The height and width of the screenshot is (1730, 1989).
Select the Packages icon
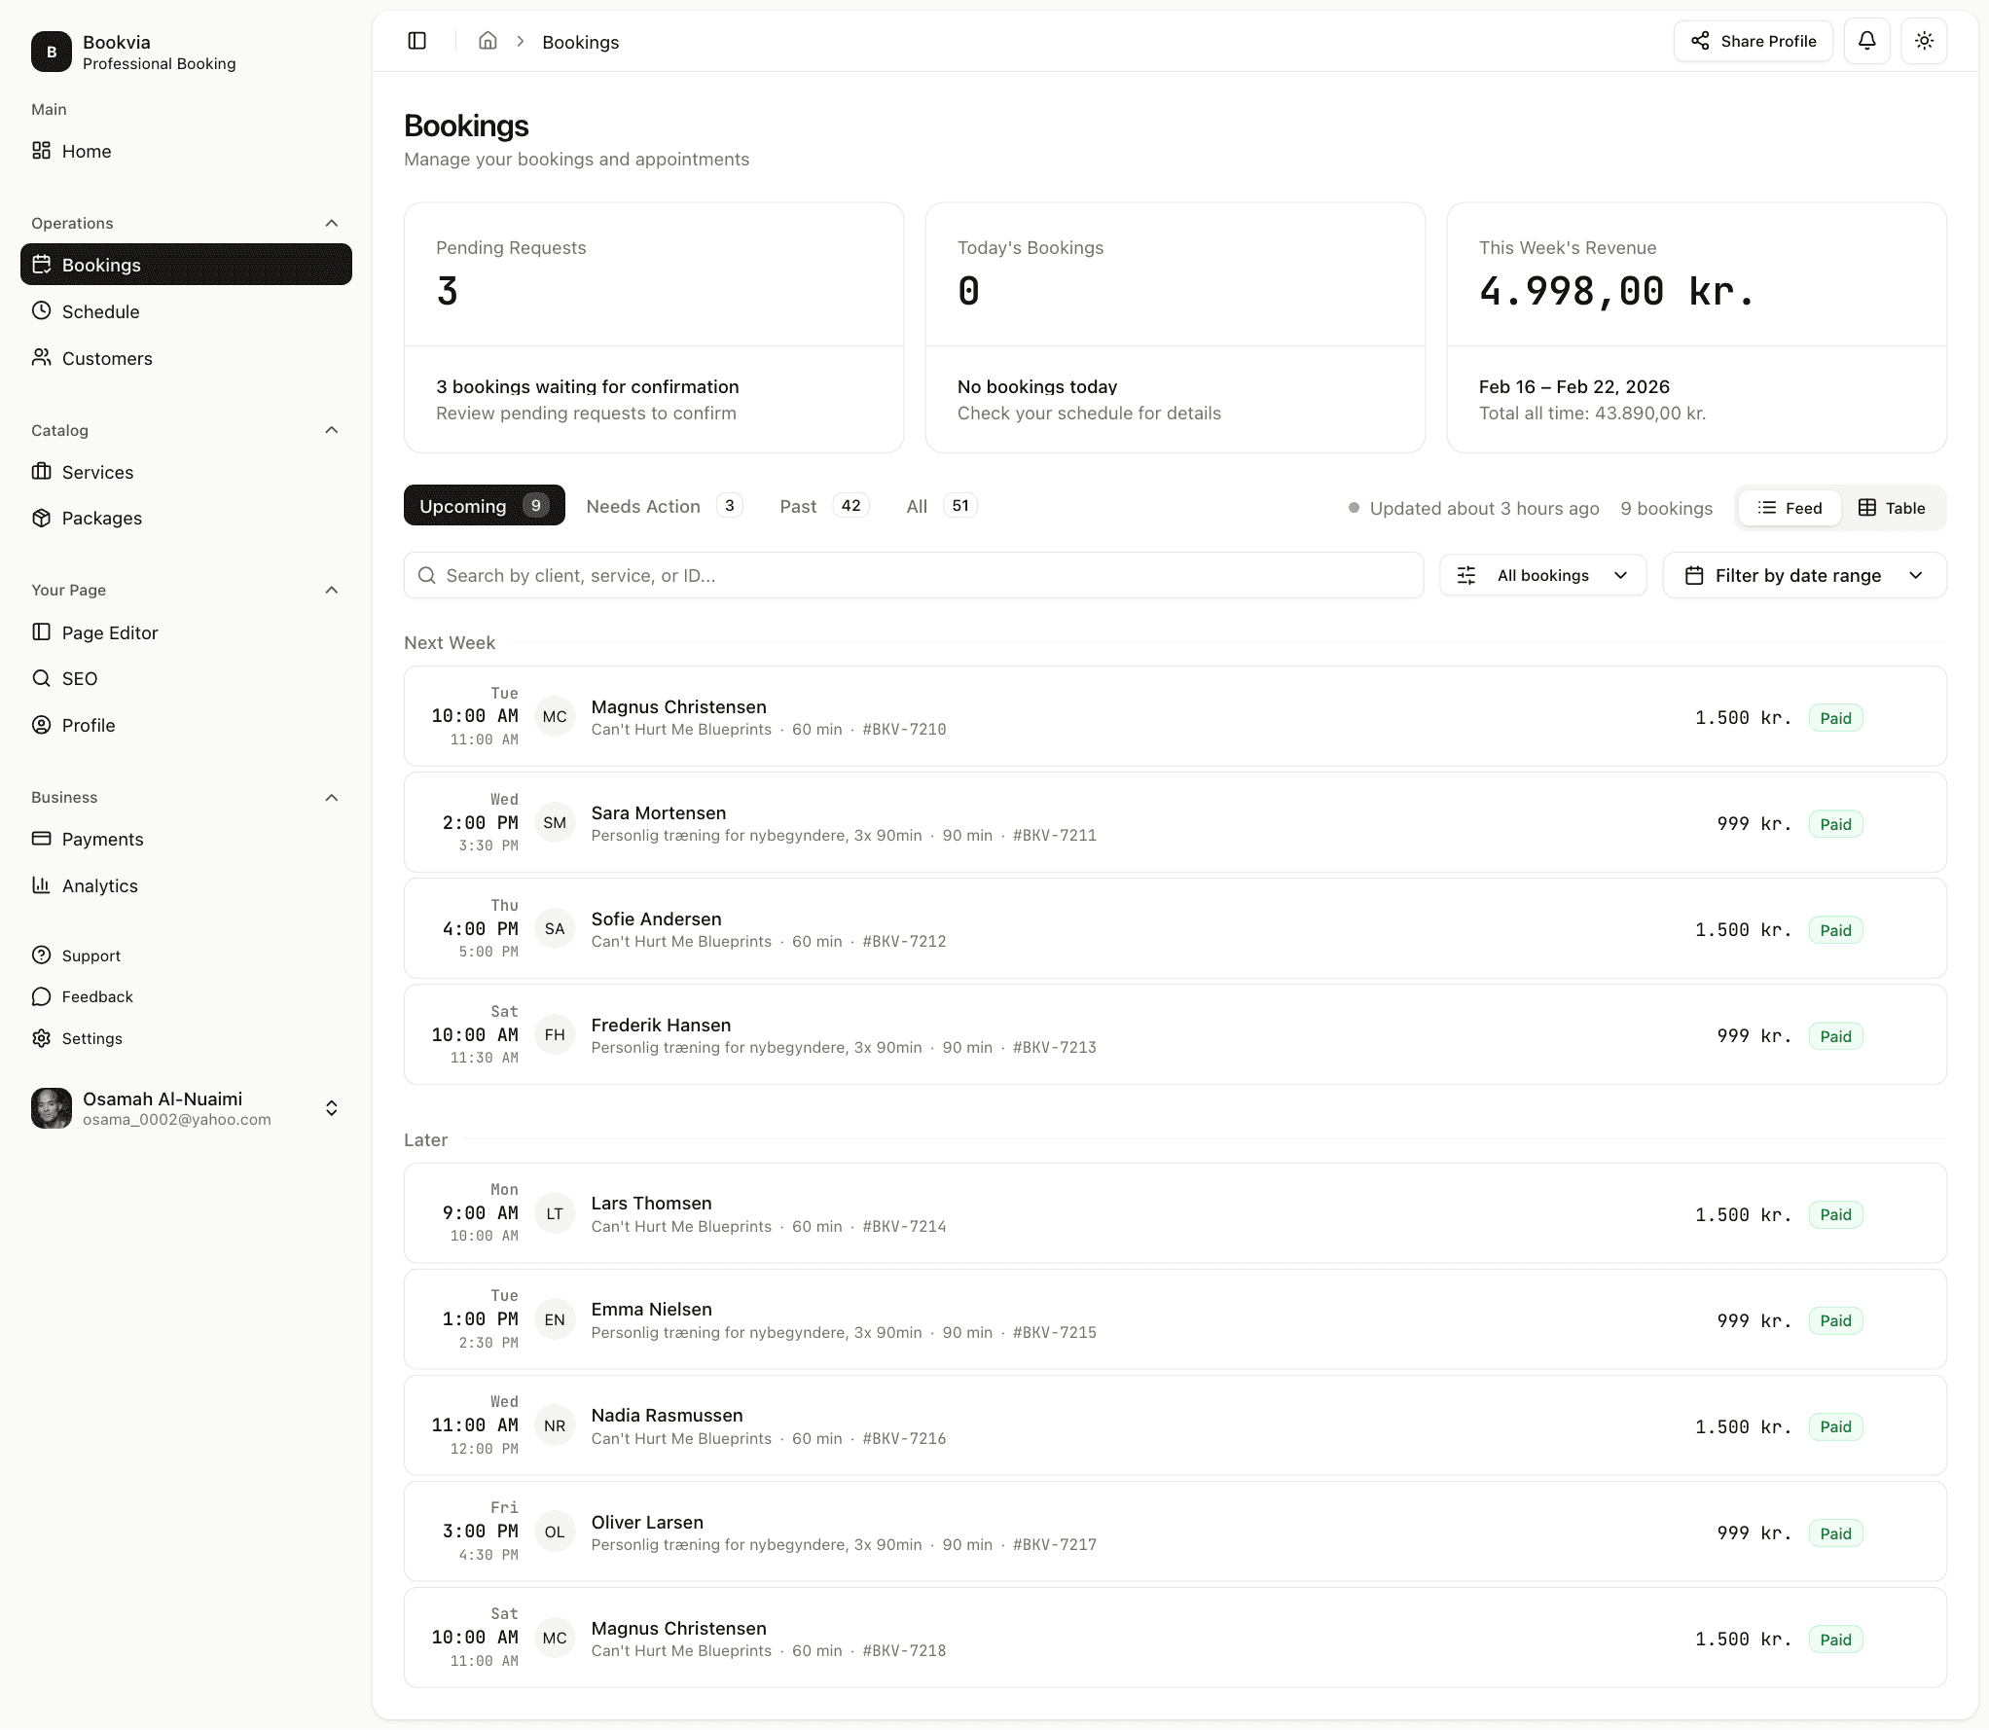(x=41, y=518)
